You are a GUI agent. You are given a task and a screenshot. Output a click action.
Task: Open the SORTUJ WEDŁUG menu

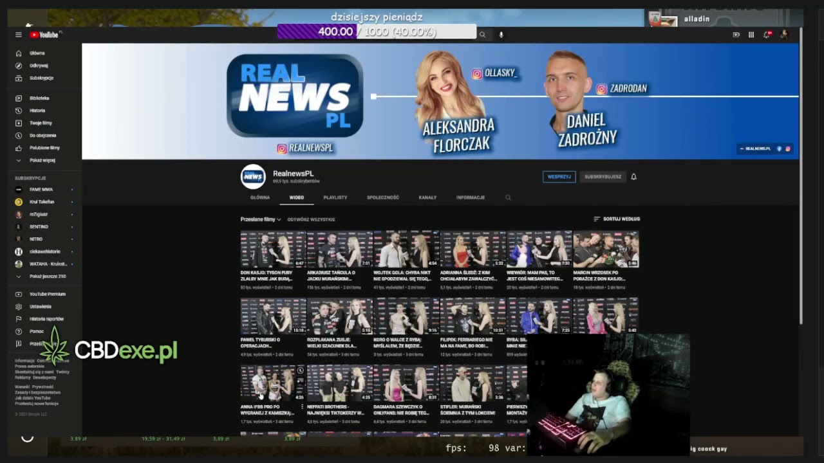617,219
